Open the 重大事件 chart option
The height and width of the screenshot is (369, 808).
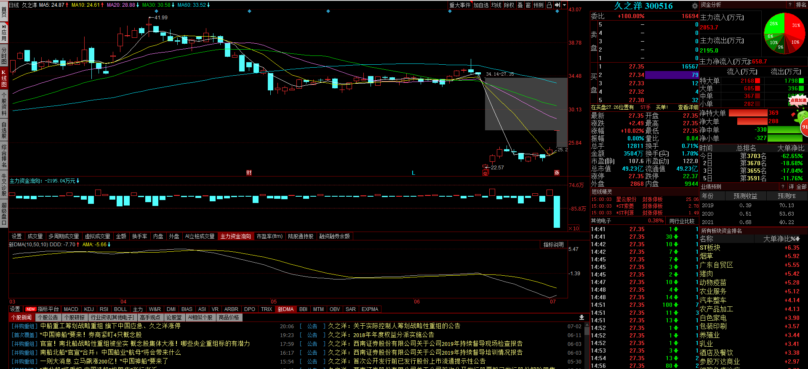point(460,5)
